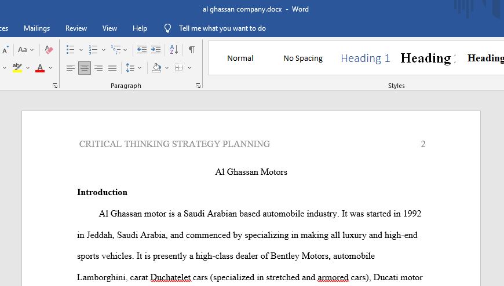Justify the paragraph text
The width and height of the screenshot is (504, 286).
pyautogui.click(x=112, y=68)
